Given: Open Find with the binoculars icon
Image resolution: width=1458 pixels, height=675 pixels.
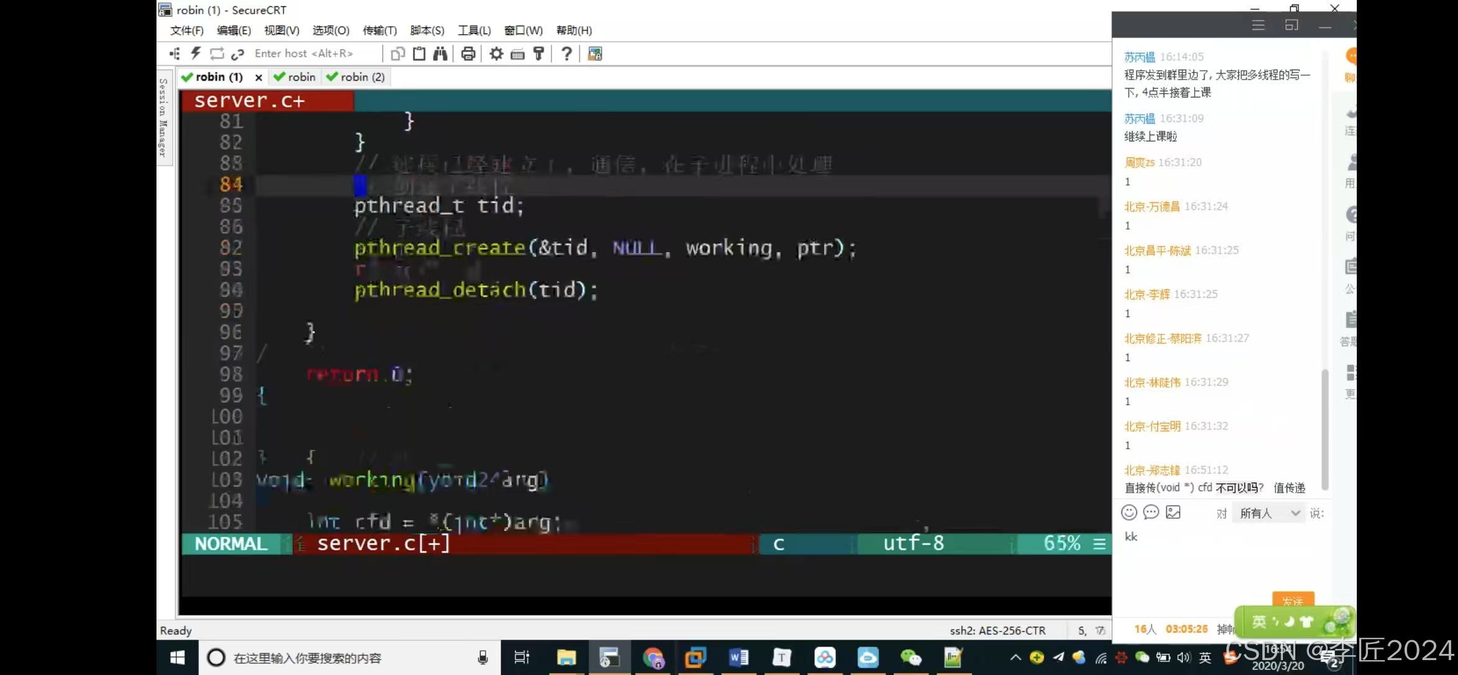Looking at the screenshot, I should (x=440, y=53).
